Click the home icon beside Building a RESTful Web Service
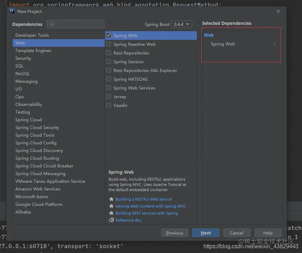 pos(111,199)
